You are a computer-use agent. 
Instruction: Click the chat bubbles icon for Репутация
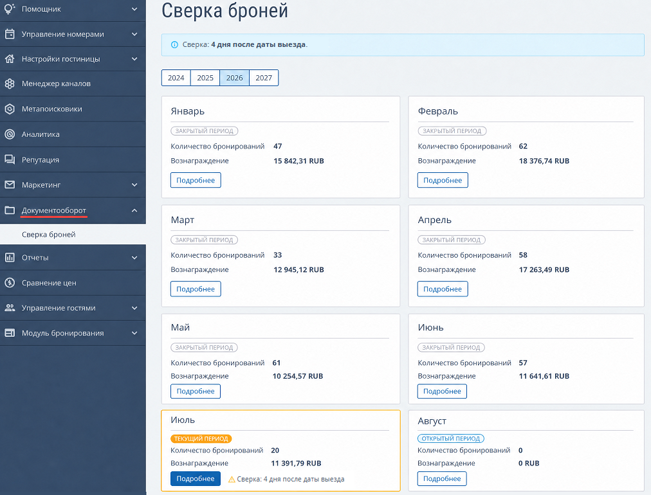click(10, 159)
